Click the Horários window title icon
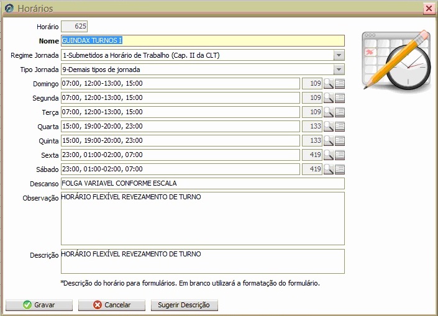 click(9, 8)
